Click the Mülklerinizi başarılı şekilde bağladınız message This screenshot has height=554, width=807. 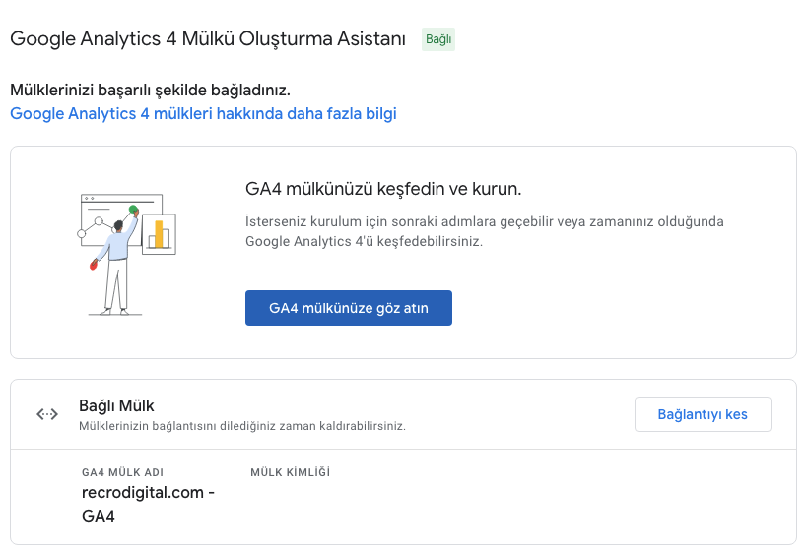click(150, 91)
